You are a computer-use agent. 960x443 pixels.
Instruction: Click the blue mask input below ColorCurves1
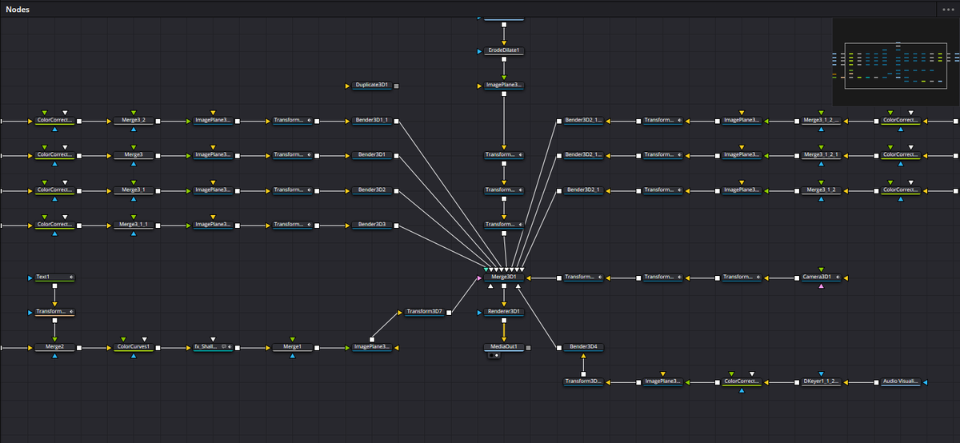134,357
